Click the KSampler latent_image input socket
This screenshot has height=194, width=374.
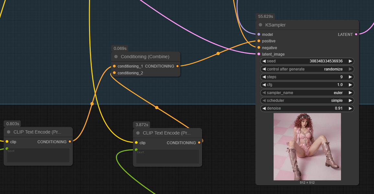click(x=259, y=54)
